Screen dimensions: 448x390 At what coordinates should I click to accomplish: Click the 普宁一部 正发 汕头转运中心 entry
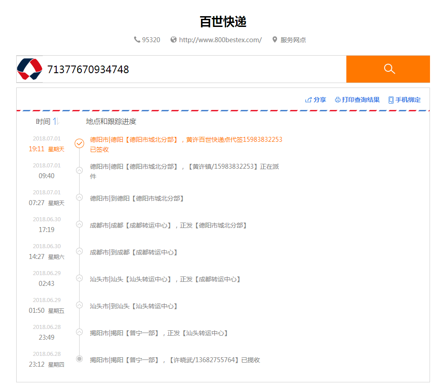[x=159, y=333]
